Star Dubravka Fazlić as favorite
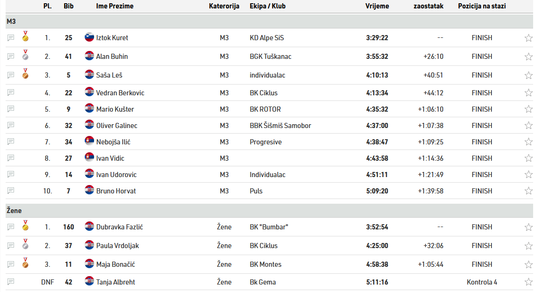 [x=528, y=227]
